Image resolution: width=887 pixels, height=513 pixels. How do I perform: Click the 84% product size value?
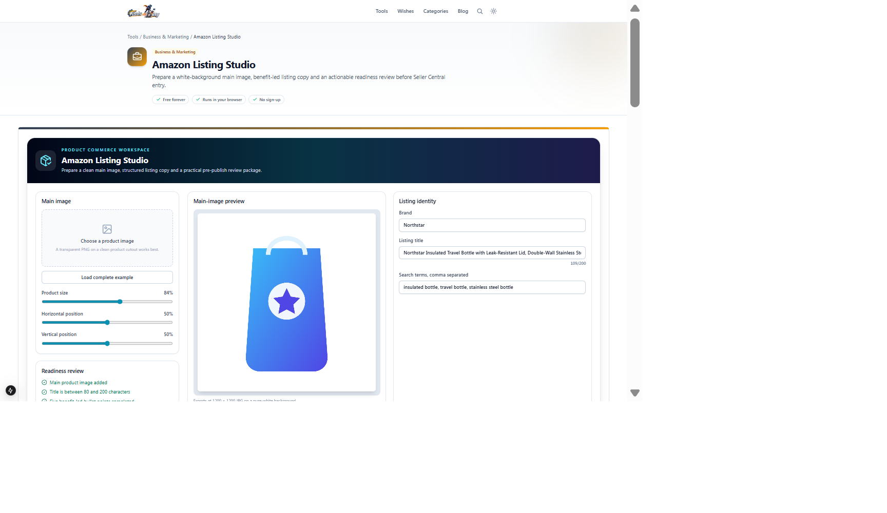click(168, 293)
